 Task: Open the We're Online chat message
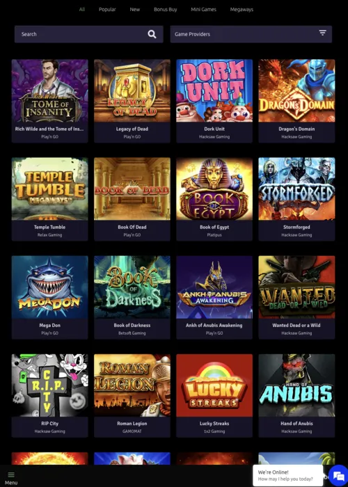click(287, 475)
